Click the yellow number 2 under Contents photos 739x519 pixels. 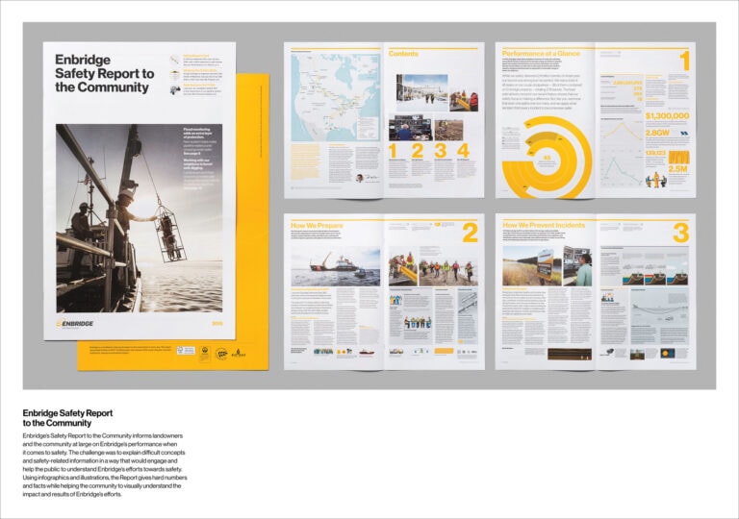coord(417,151)
